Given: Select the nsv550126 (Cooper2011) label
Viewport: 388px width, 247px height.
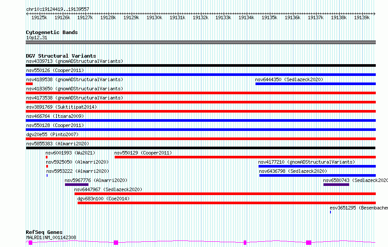Looking at the screenshot, I should (x=55, y=70).
